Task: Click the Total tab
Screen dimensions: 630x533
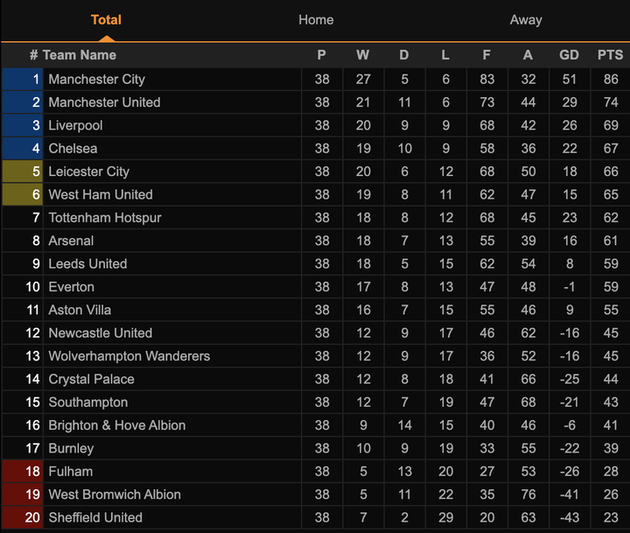Action: (x=106, y=19)
